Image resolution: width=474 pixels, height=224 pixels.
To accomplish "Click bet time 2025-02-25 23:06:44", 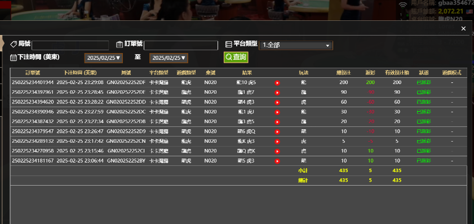I will [x=80, y=161].
